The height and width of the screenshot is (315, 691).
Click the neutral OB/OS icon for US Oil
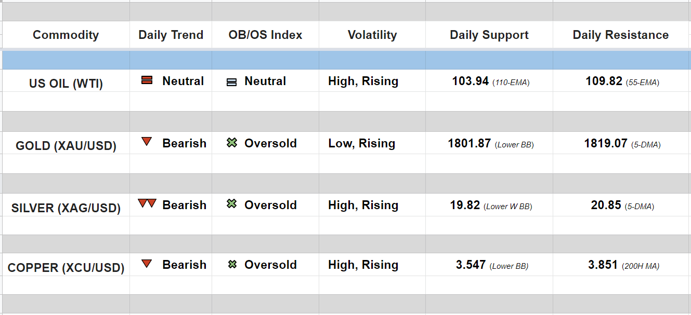click(x=232, y=82)
